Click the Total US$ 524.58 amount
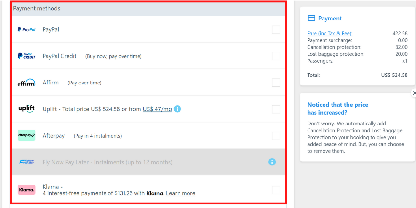This screenshot has height=208, width=416. tap(394, 75)
